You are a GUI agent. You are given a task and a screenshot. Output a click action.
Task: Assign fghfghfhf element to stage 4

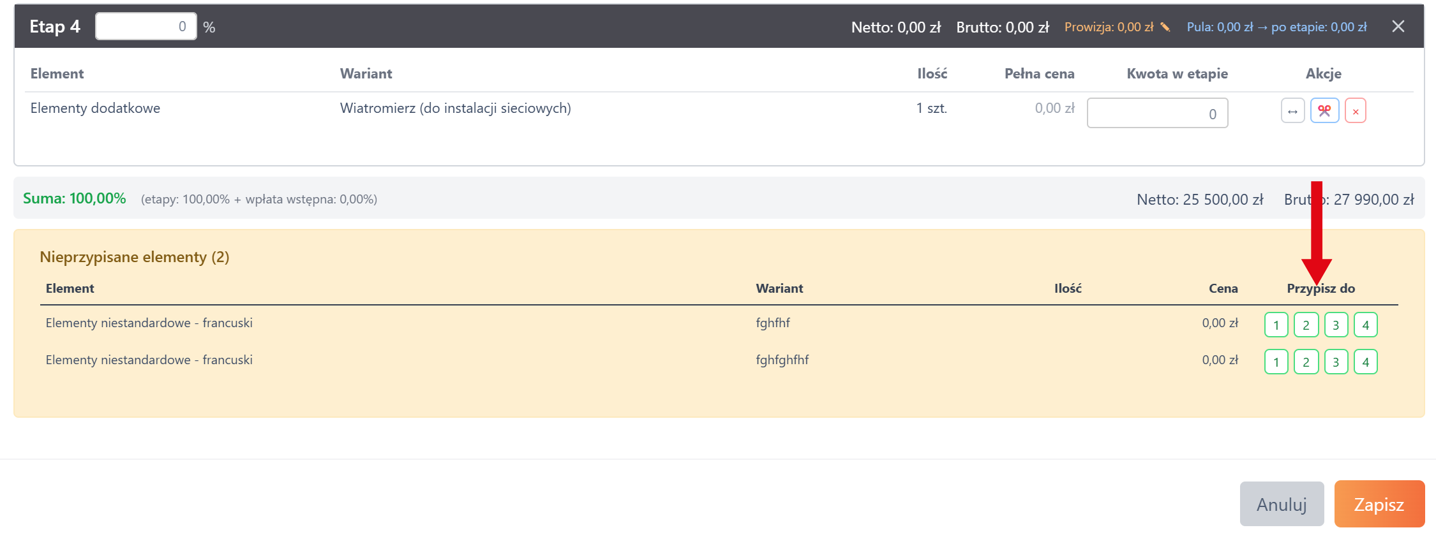point(1365,362)
